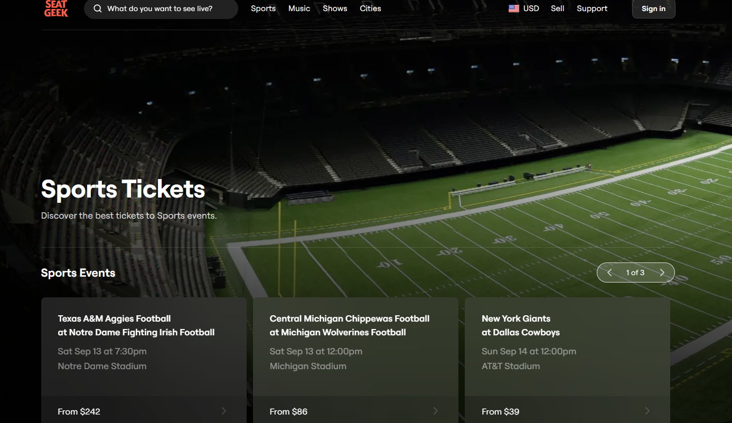Open New York Giants at Dallas Cowboys event title
732x423 pixels.
[521, 325]
